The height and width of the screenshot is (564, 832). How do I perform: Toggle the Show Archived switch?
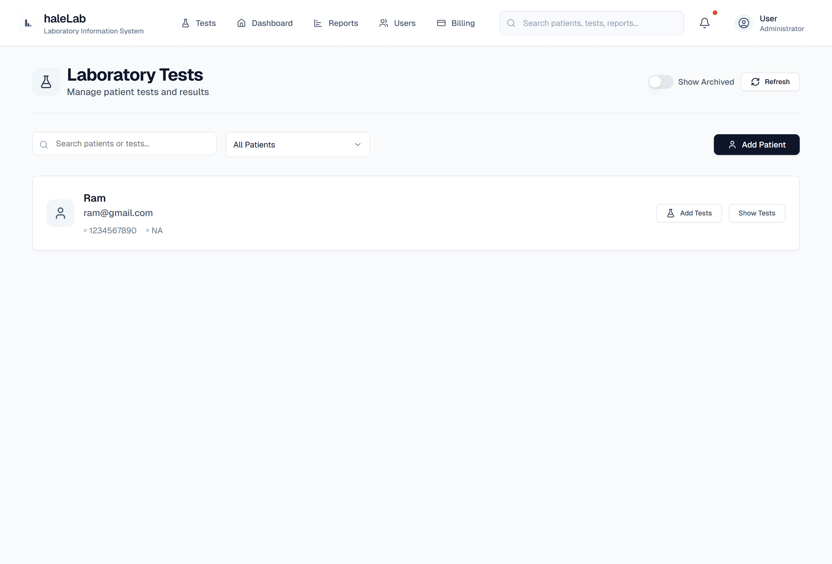tap(660, 82)
